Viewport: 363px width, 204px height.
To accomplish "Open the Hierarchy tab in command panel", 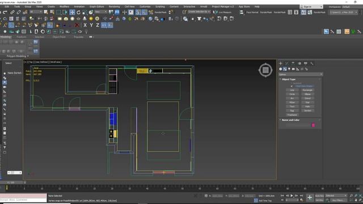I will [x=293, y=63].
